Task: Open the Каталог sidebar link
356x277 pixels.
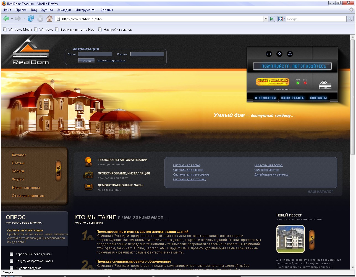Action: (19, 155)
